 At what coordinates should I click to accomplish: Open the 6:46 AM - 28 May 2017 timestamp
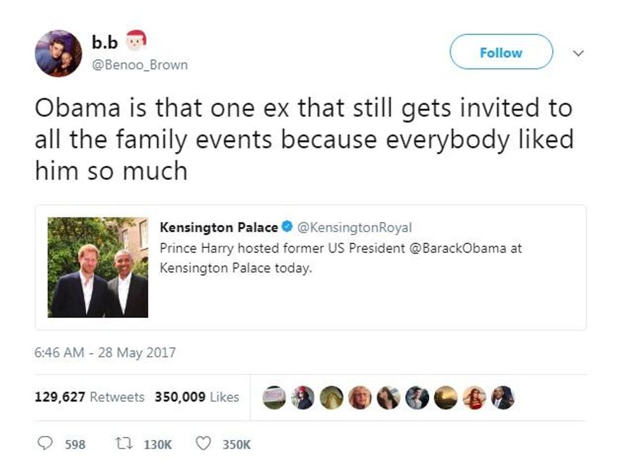[105, 352]
